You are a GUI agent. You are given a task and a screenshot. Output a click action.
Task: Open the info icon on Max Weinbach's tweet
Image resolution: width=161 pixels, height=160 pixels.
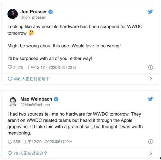pyautogui.click(x=150, y=142)
